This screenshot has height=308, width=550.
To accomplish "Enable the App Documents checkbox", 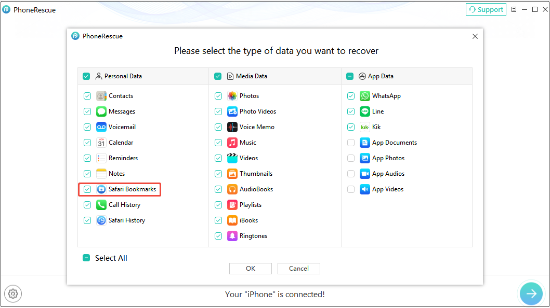I will tap(351, 143).
